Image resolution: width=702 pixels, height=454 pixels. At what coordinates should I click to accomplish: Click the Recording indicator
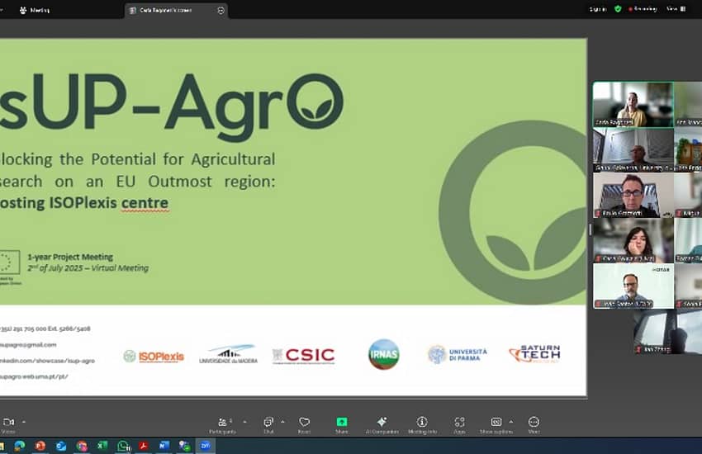pos(643,9)
